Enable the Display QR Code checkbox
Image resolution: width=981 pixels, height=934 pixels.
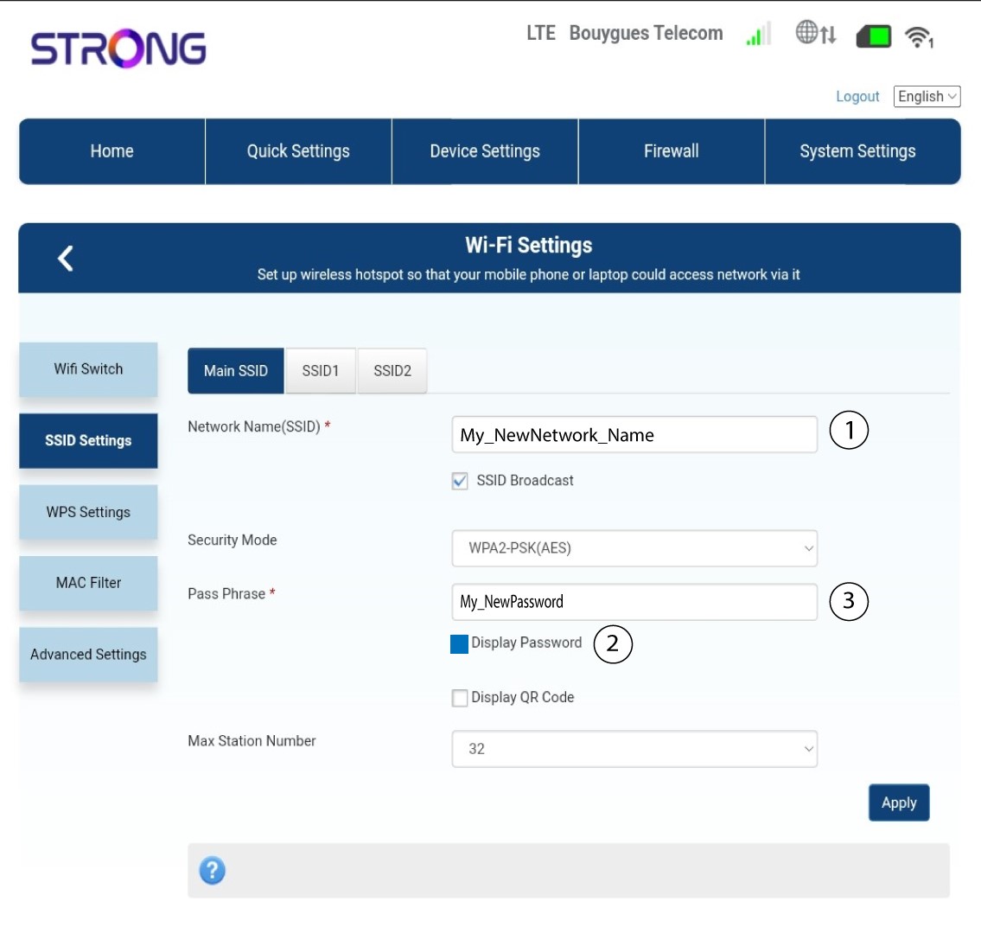click(460, 697)
